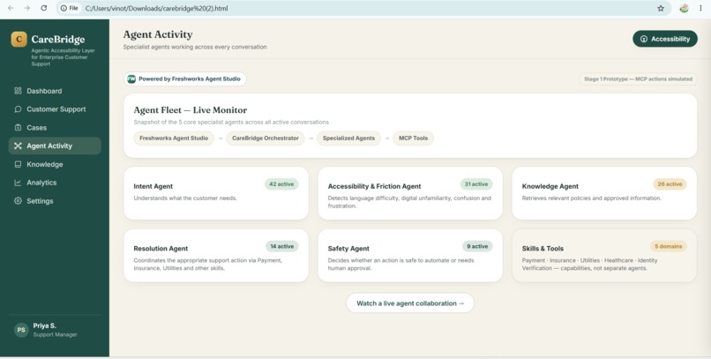
Task: Click 'Retrieves relevant policies' description text
Action: click(591, 198)
